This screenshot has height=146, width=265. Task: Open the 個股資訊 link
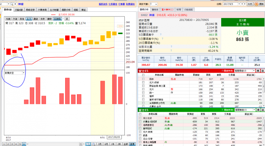coord(103,4)
